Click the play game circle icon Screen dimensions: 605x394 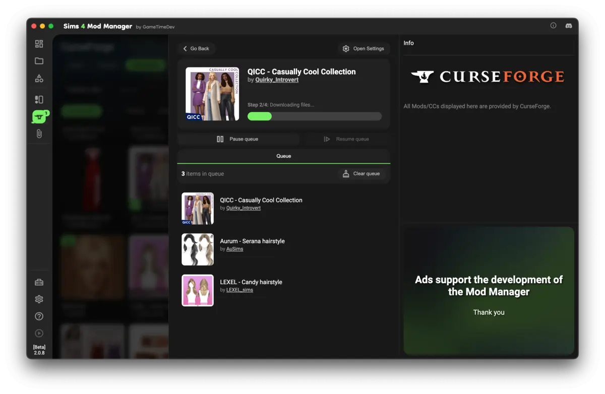point(39,333)
